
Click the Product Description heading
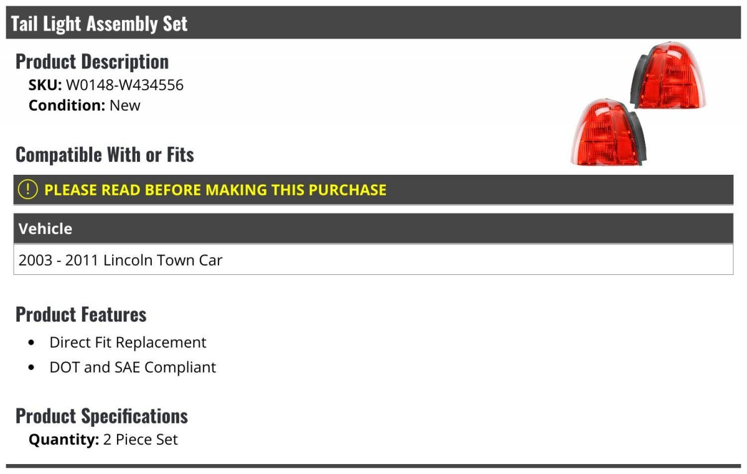point(92,62)
